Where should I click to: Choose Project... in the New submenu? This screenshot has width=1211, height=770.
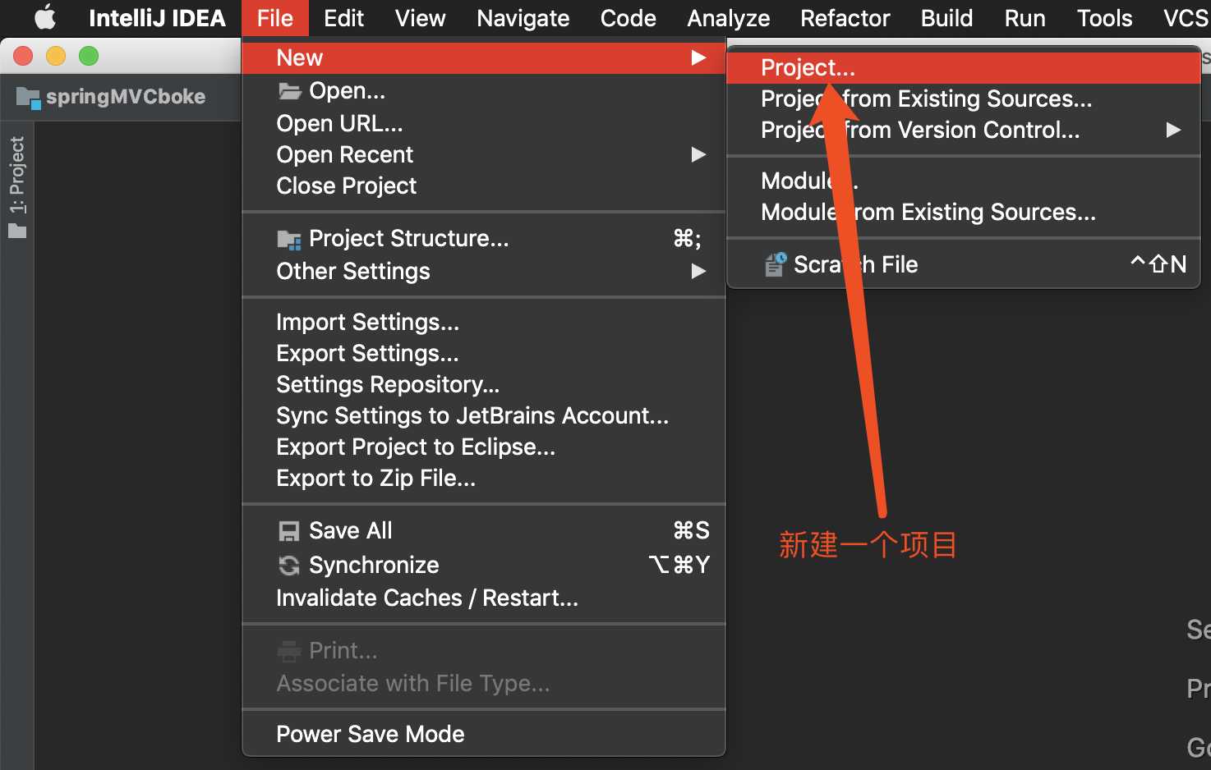[x=964, y=67]
